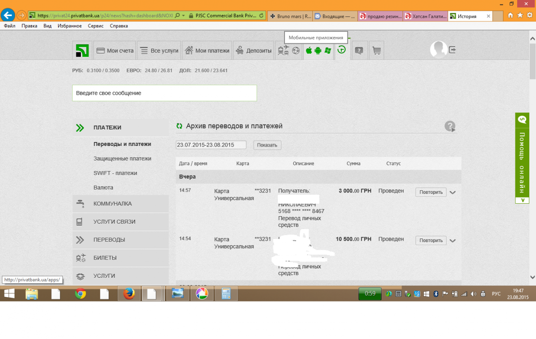Open the Защищенные платежи link
536x339 pixels.
(x=122, y=159)
